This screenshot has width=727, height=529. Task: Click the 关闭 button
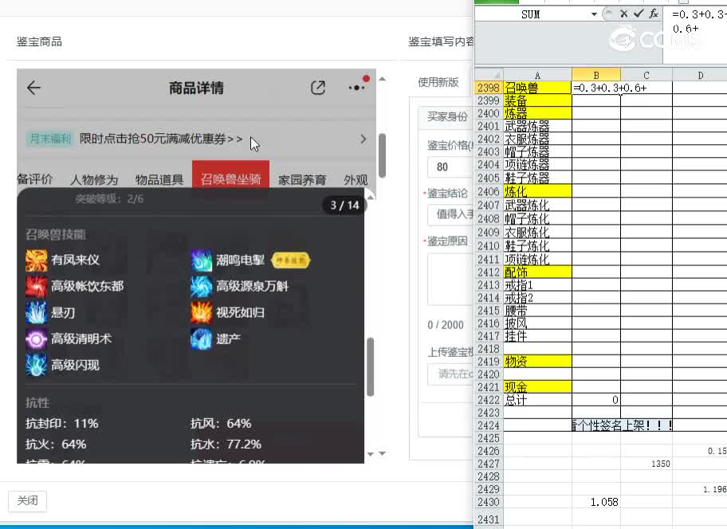[27, 501]
